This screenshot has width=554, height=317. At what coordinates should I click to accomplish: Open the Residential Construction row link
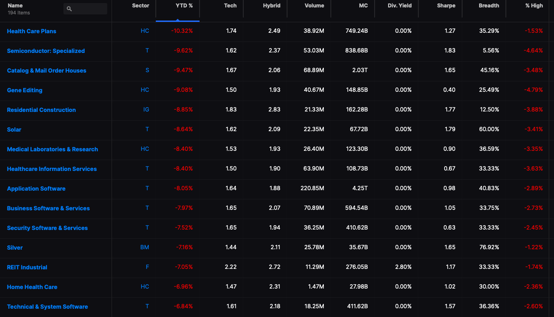[x=42, y=110]
